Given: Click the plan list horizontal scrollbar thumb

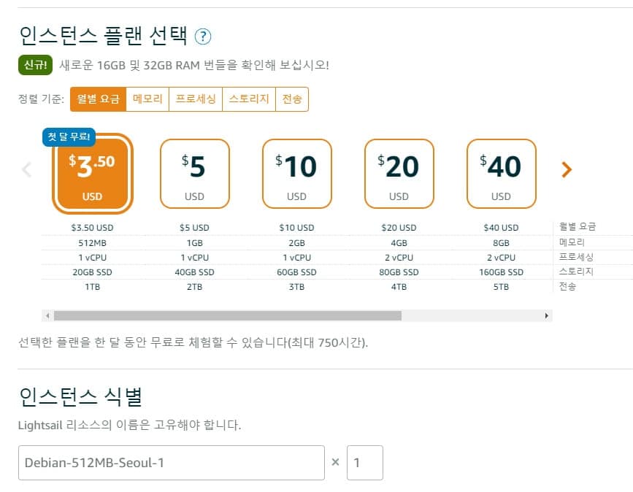Looking at the screenshot, I should tap(227, 316).
